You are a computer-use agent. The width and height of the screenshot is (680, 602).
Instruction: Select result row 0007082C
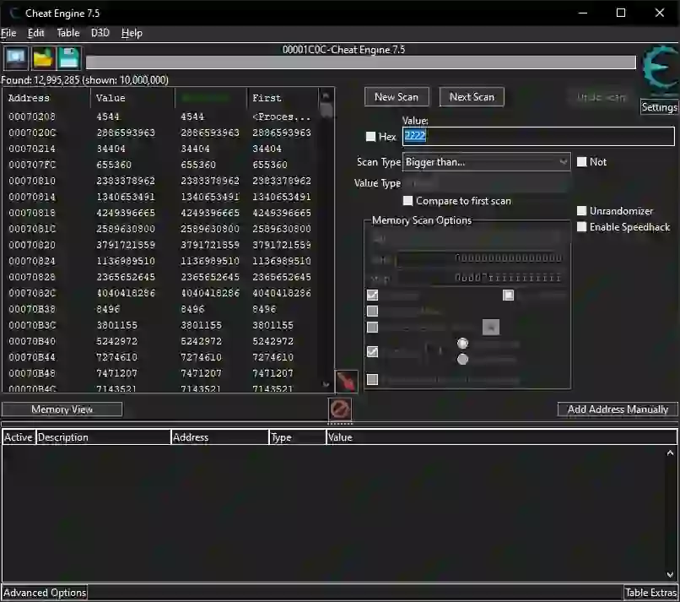[x=160, y=294]
